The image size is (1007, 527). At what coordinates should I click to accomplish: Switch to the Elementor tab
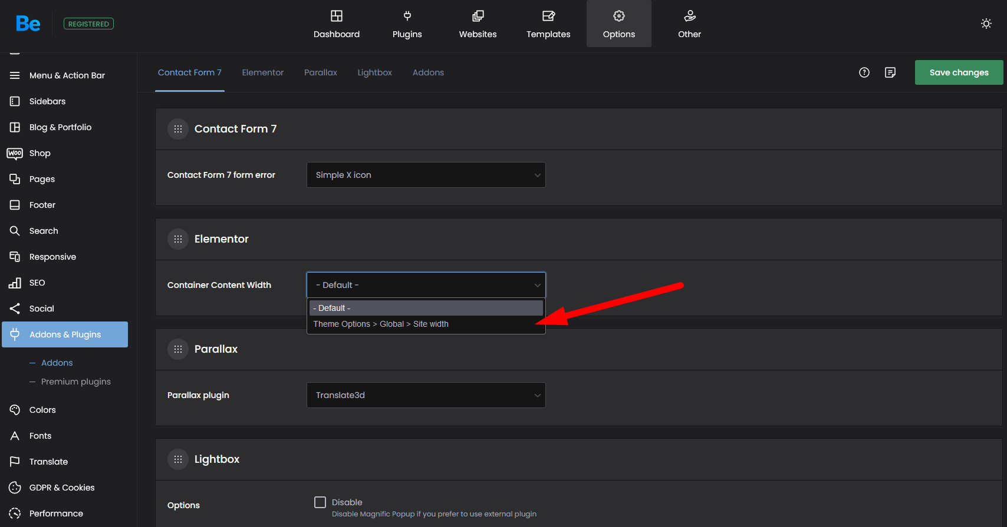pyautogui.click(x=263, y=72)
